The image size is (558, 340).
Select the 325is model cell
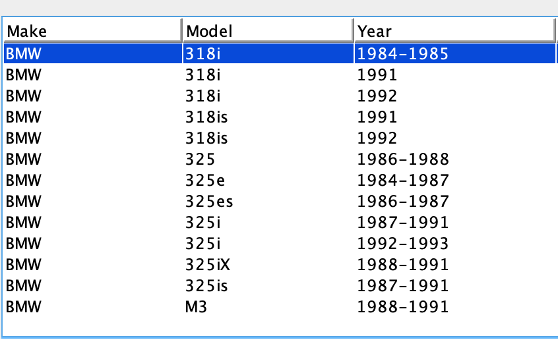pyautogui.click(x=268, y=285)
